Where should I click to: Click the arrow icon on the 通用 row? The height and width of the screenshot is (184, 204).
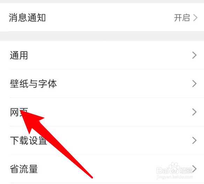tap(194, 55)
